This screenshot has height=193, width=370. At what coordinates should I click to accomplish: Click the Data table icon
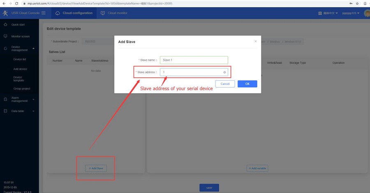coord(5,111)
